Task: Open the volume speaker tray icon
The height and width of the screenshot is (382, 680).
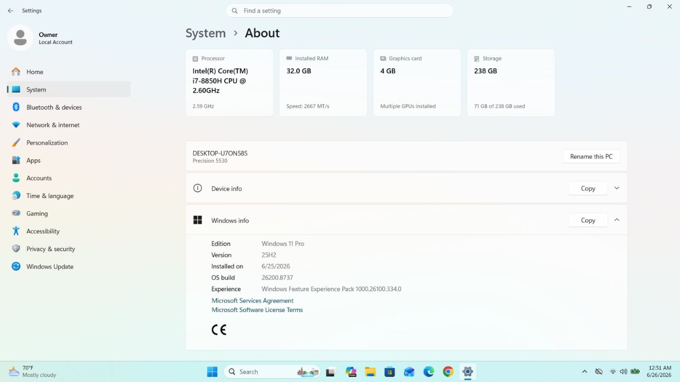Action: click(x=623, y=372)
